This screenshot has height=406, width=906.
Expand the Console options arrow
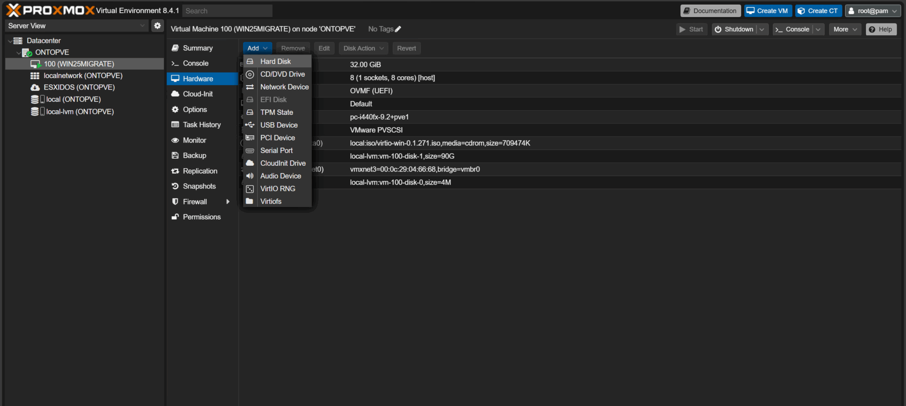(818, 29)
